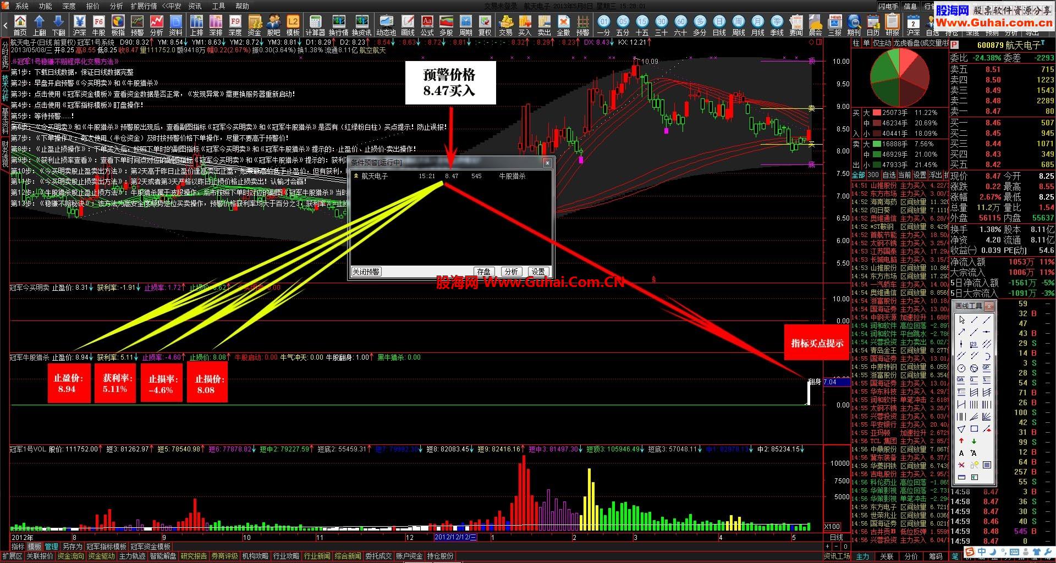Image resolution: width=1056 pixels, height=563 pixels.
Task: Open the 研究报告 bottom tab
Action: pyautogui.click(x=194, y=556)
